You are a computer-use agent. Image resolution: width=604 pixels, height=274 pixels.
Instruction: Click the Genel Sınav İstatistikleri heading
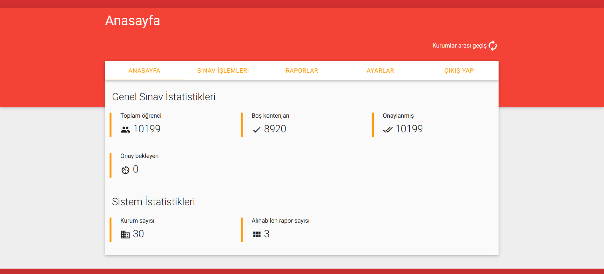pos(164,97)
